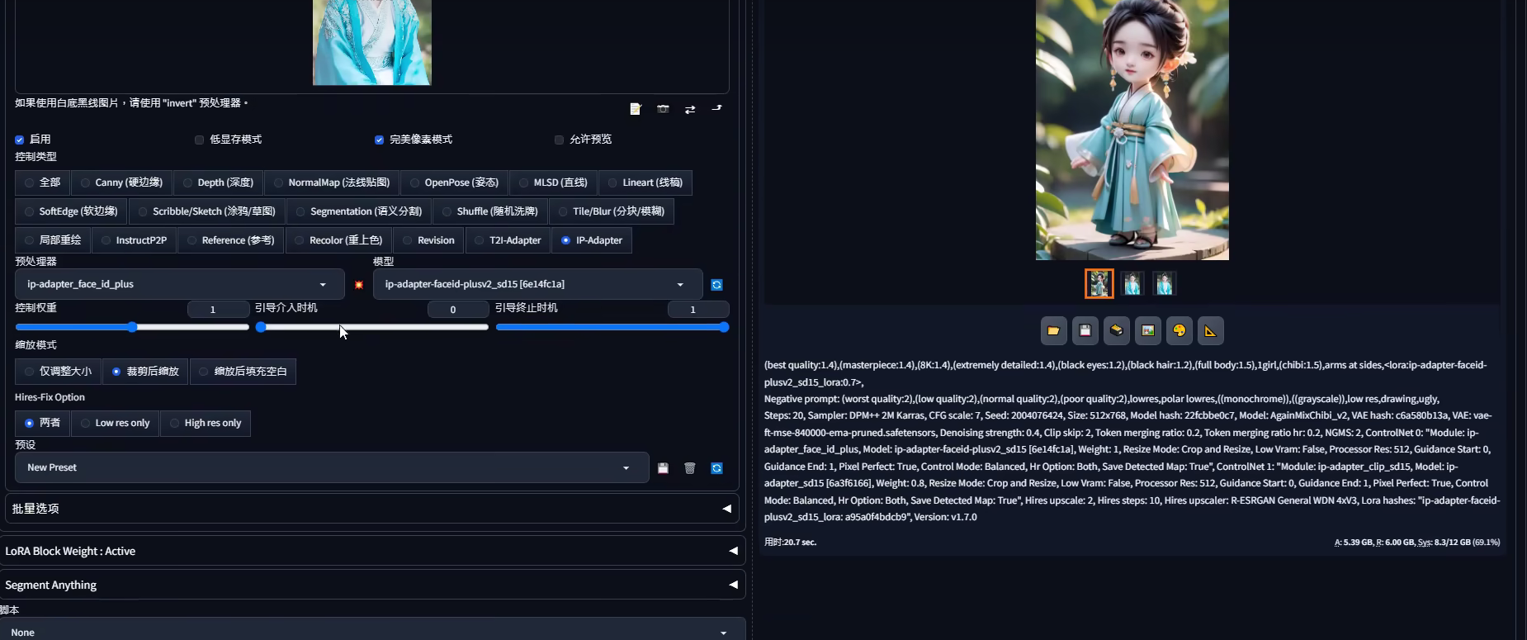Select OpenPose (姿态) control type
This screenshot has height=640, width=1527.
coord(455,183)
